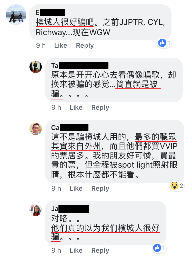Click commenter name starting with Ca

pyautogui.click(x=70, y=128)
